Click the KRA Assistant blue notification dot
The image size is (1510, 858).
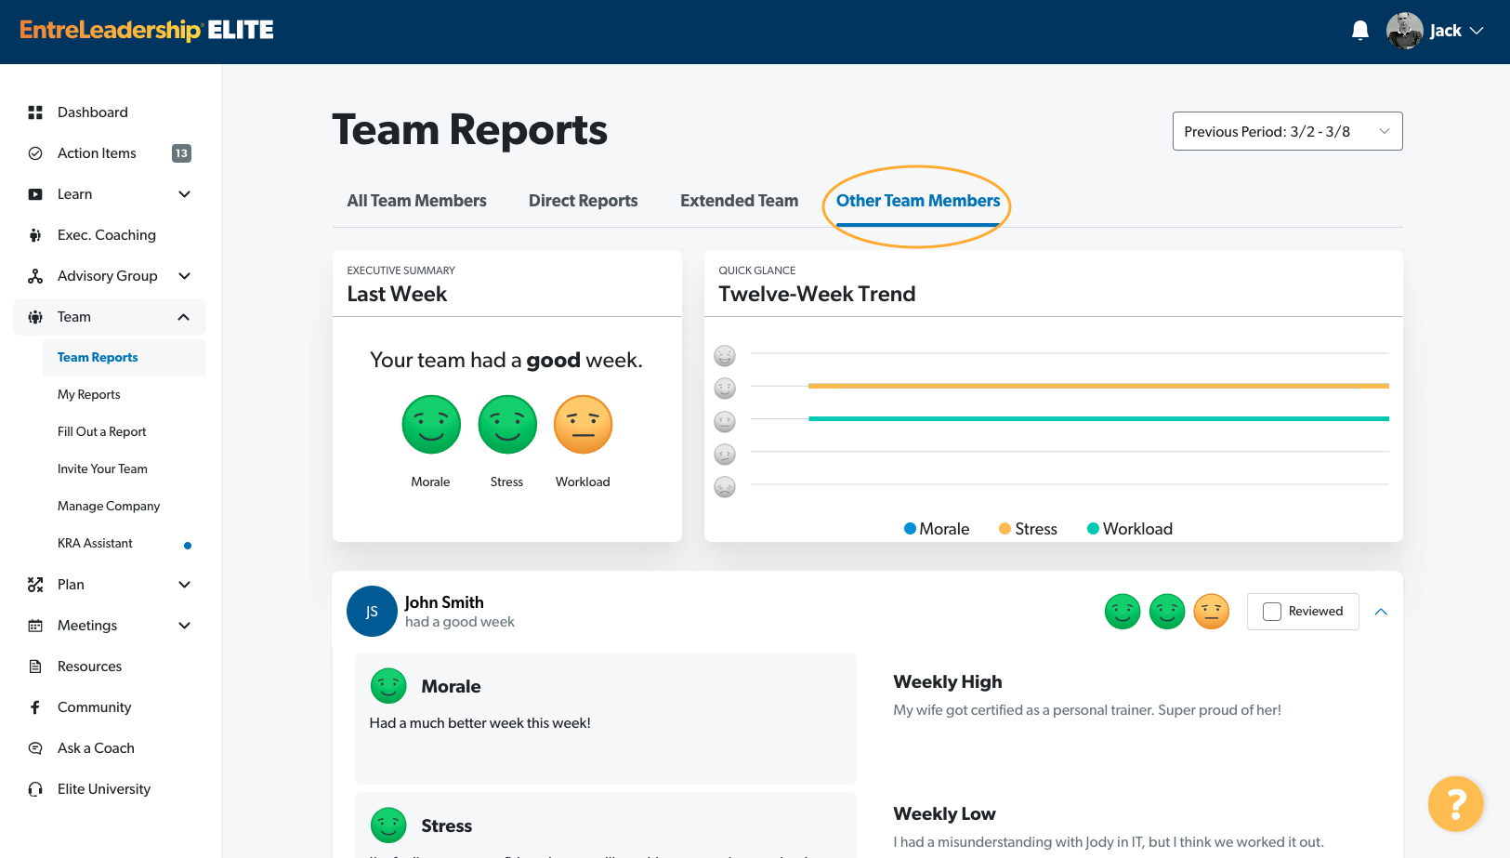(x=188, y=546)
